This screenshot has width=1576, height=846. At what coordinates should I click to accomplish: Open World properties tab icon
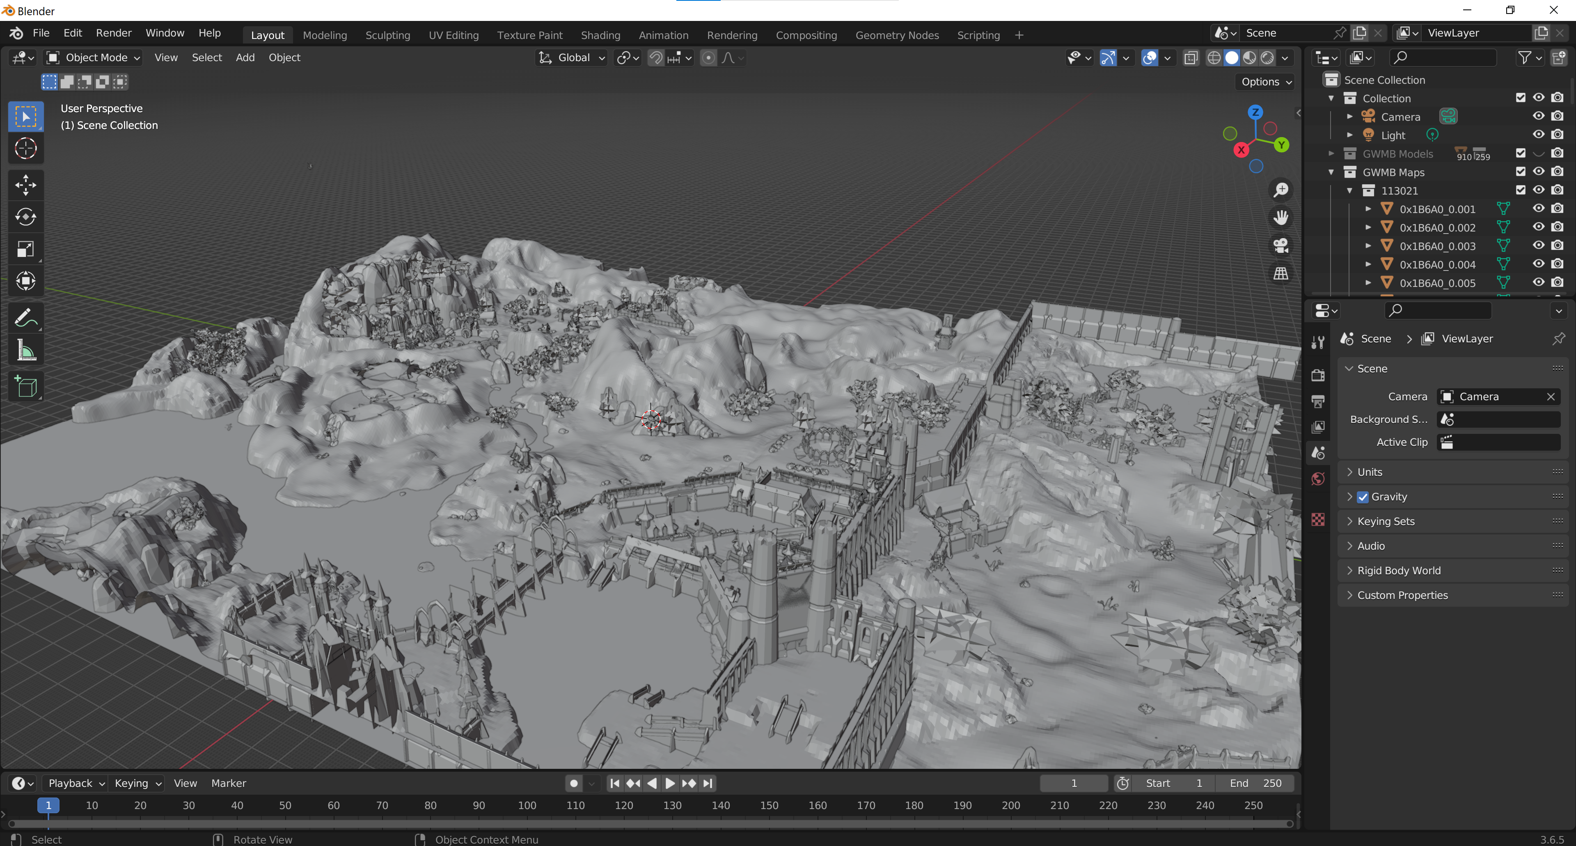click(x=1318, y=479)
